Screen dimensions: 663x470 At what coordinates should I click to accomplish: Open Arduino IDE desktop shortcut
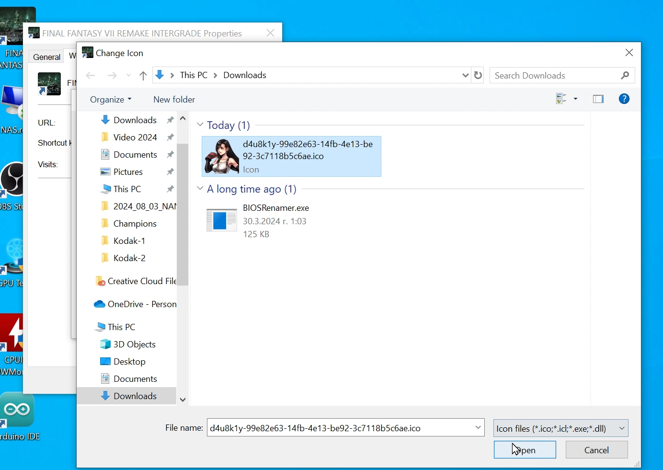click(19, 416)
